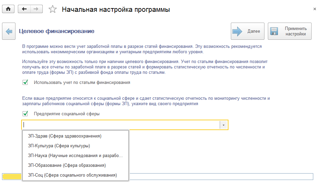The image size is (321, 184).
Task: Navigate forward with the right arrow
Action: pyautogui.click(x=36, y=9)
